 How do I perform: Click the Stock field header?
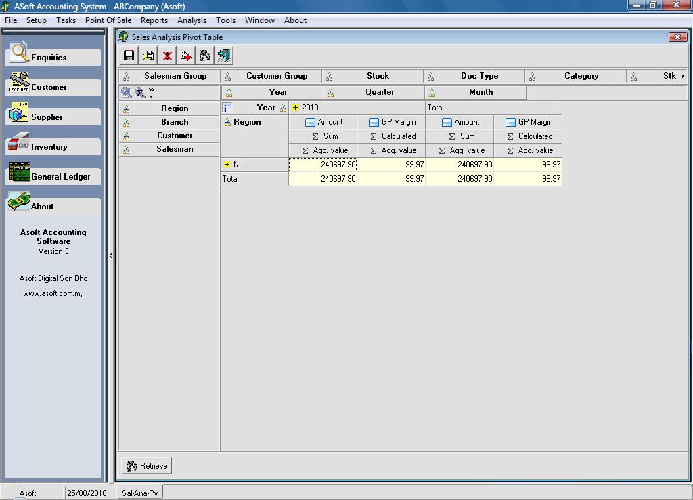[x=373, y=76]
